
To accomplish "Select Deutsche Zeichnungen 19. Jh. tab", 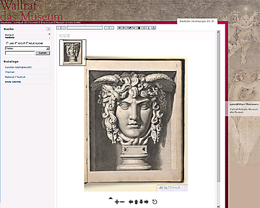I will [197, 21].
